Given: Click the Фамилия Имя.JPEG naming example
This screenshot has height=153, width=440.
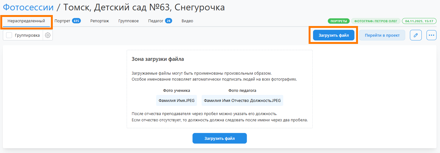Looking at the screenshot, I should click(177, 101).
